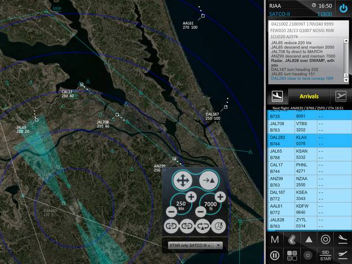Toggle the range rings display icon
This screenshot has width=352, height=264.
click(x=325, y=240)
